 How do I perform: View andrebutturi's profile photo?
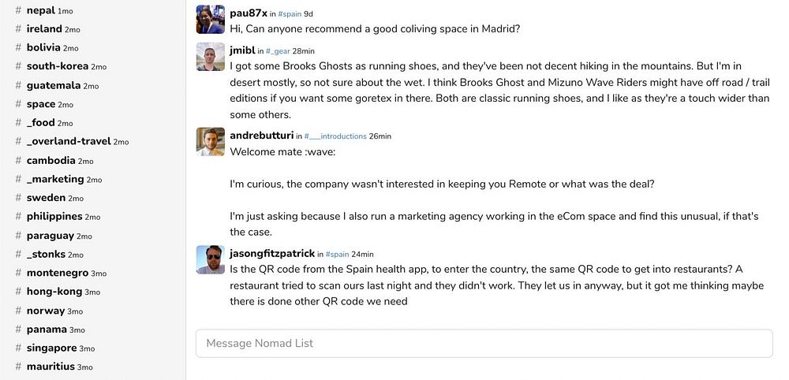click(211, 142)
